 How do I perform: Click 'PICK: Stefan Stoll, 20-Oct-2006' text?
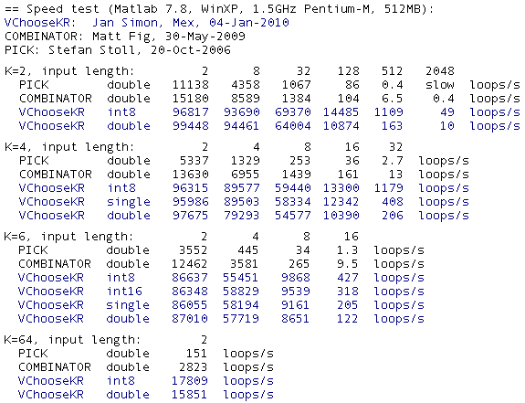118,50
